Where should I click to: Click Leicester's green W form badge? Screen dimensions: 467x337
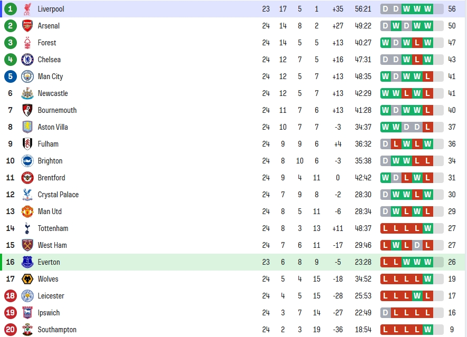pyautogui.click(x=417, y=296)
